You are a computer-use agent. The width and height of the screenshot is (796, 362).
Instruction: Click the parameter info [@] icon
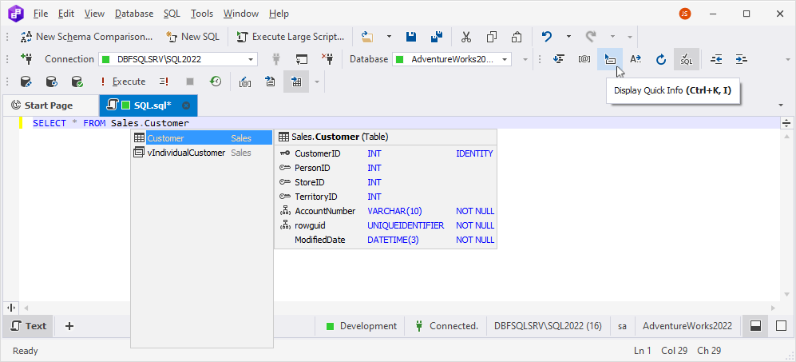pyautogui.click(x=584, y=59)
